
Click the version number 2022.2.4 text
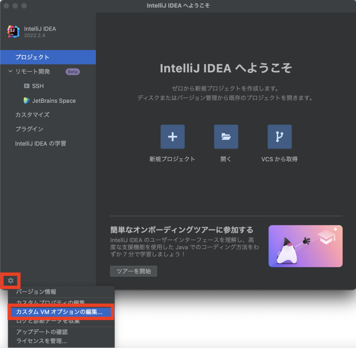coord(34,35)
